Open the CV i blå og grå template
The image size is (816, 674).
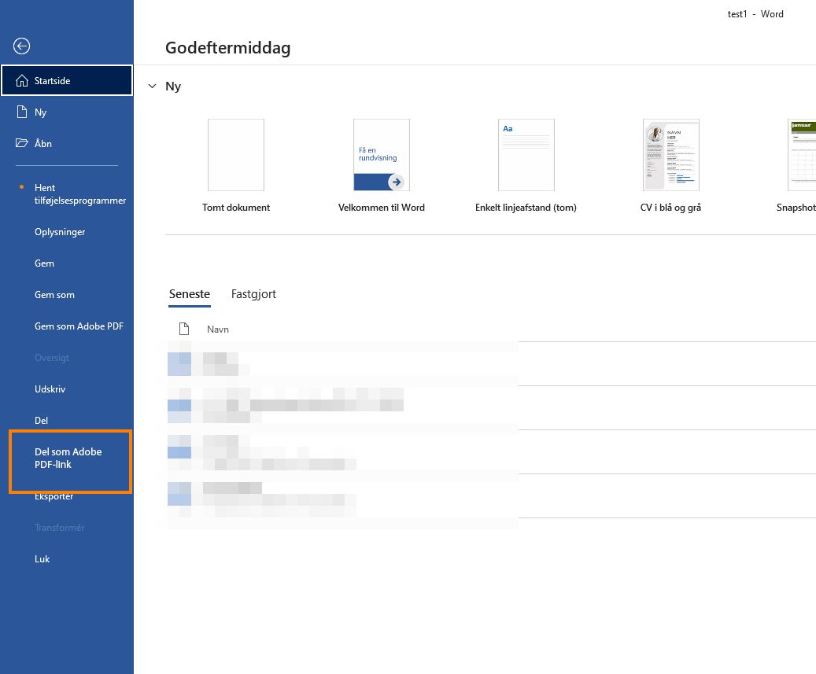pos(670,154)
